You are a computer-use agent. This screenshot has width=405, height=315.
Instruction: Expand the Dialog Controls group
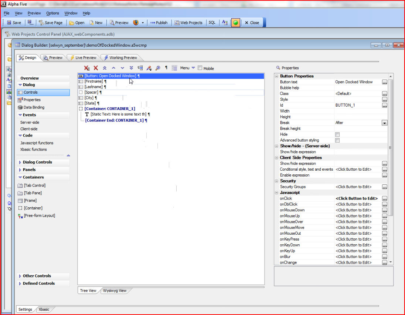20,162
